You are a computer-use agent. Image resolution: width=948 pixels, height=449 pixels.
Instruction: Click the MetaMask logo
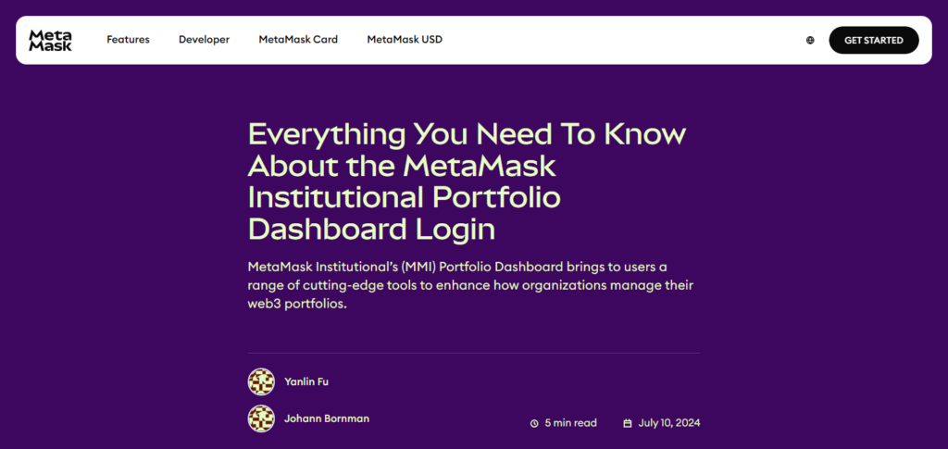[50, 40]
